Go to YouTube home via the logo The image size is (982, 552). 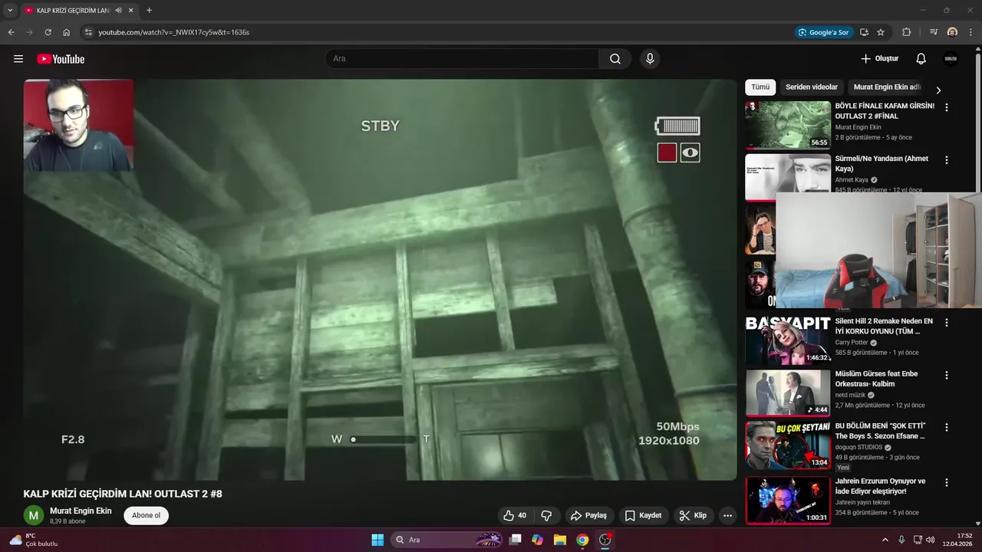pos(61,59)
